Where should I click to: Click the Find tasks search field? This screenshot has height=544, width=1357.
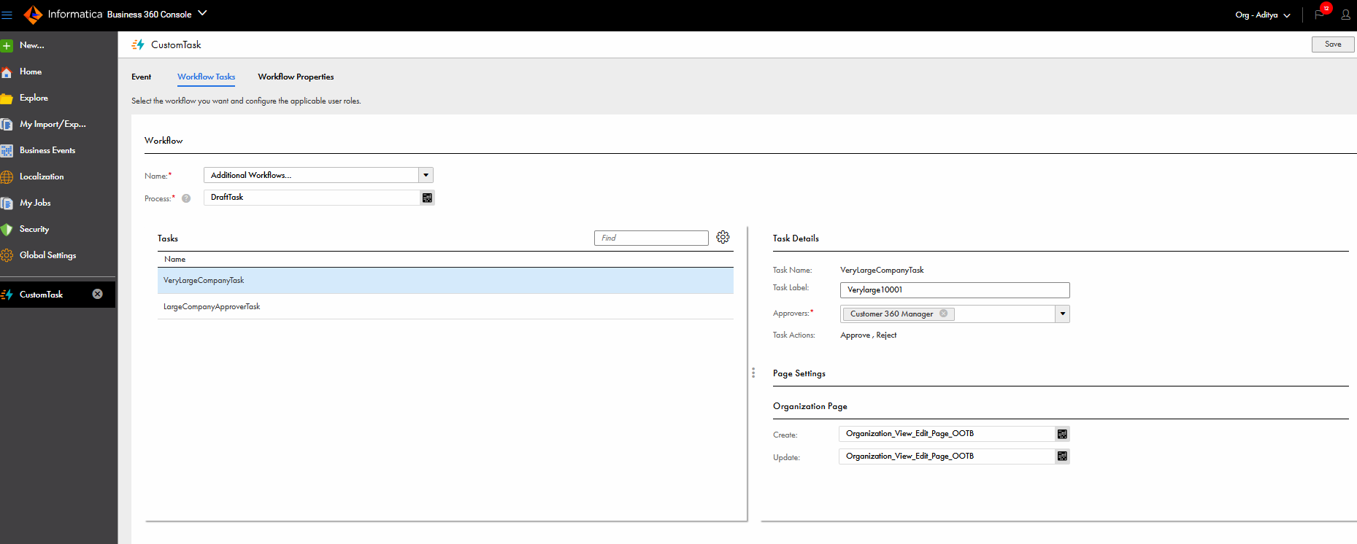(651, 238)
